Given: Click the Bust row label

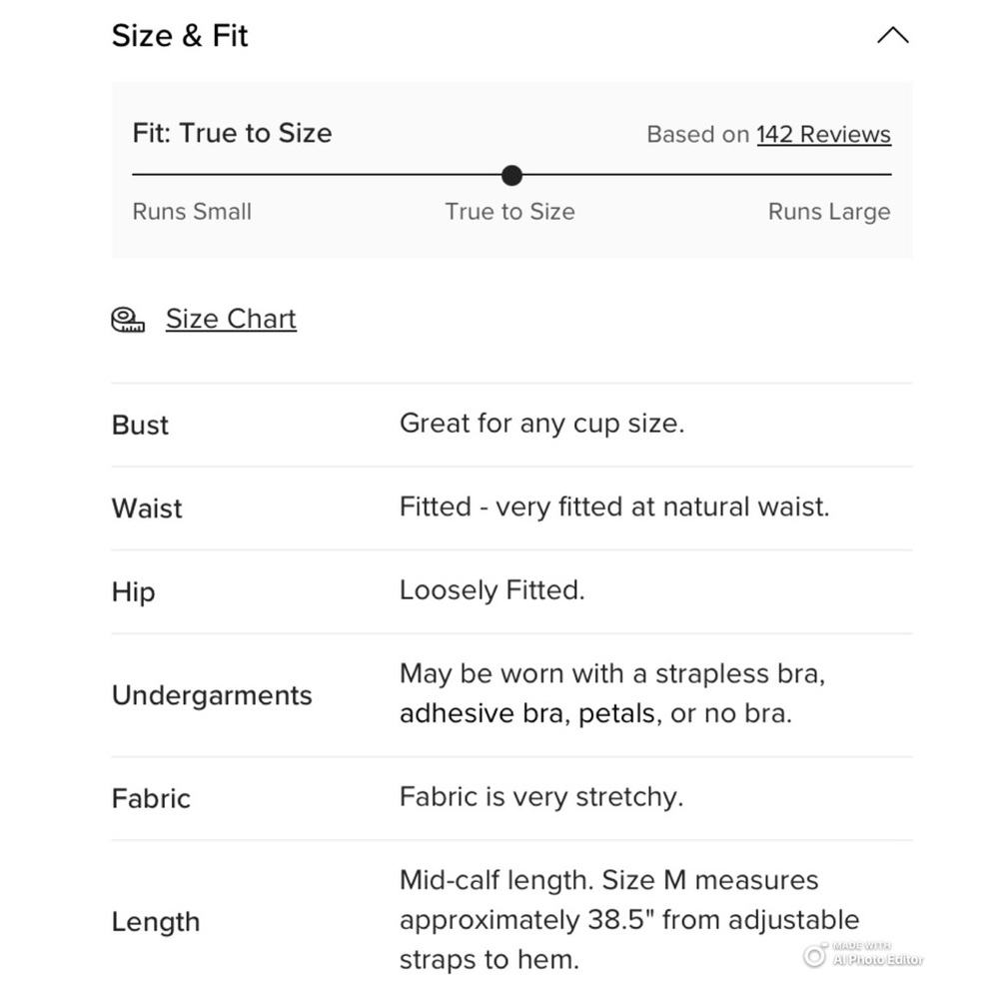Looking at the screenshot, I should [140, 425].
